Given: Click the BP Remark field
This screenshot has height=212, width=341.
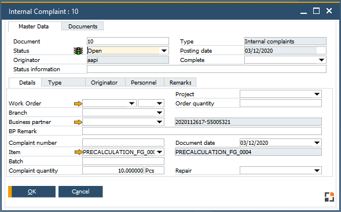Looking at the screenshot, I should point(202,131).
